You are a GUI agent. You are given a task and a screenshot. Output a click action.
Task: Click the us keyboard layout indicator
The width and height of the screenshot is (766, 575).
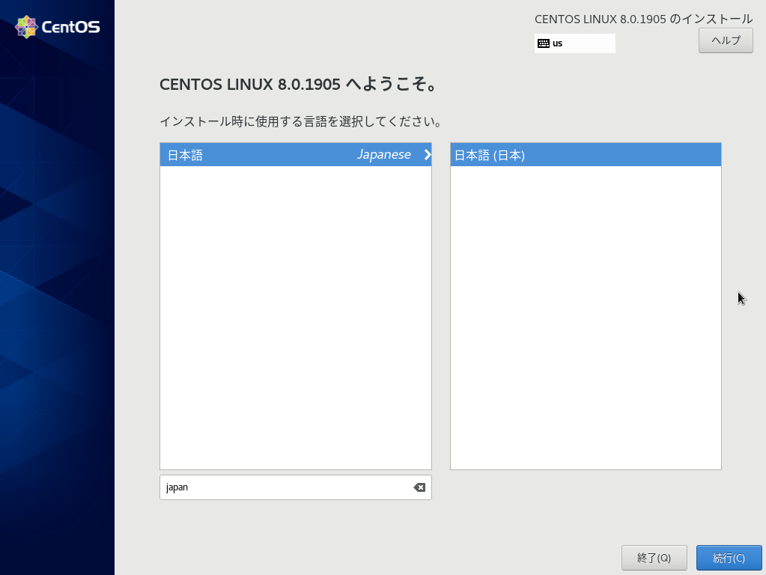[x=574, y=43]
